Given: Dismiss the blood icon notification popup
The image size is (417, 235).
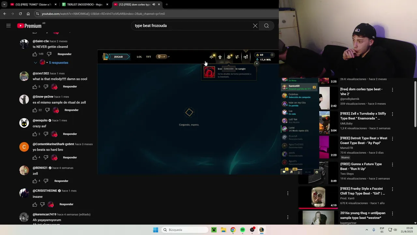Looking at the screenshot, I should [x=257, y=63].
